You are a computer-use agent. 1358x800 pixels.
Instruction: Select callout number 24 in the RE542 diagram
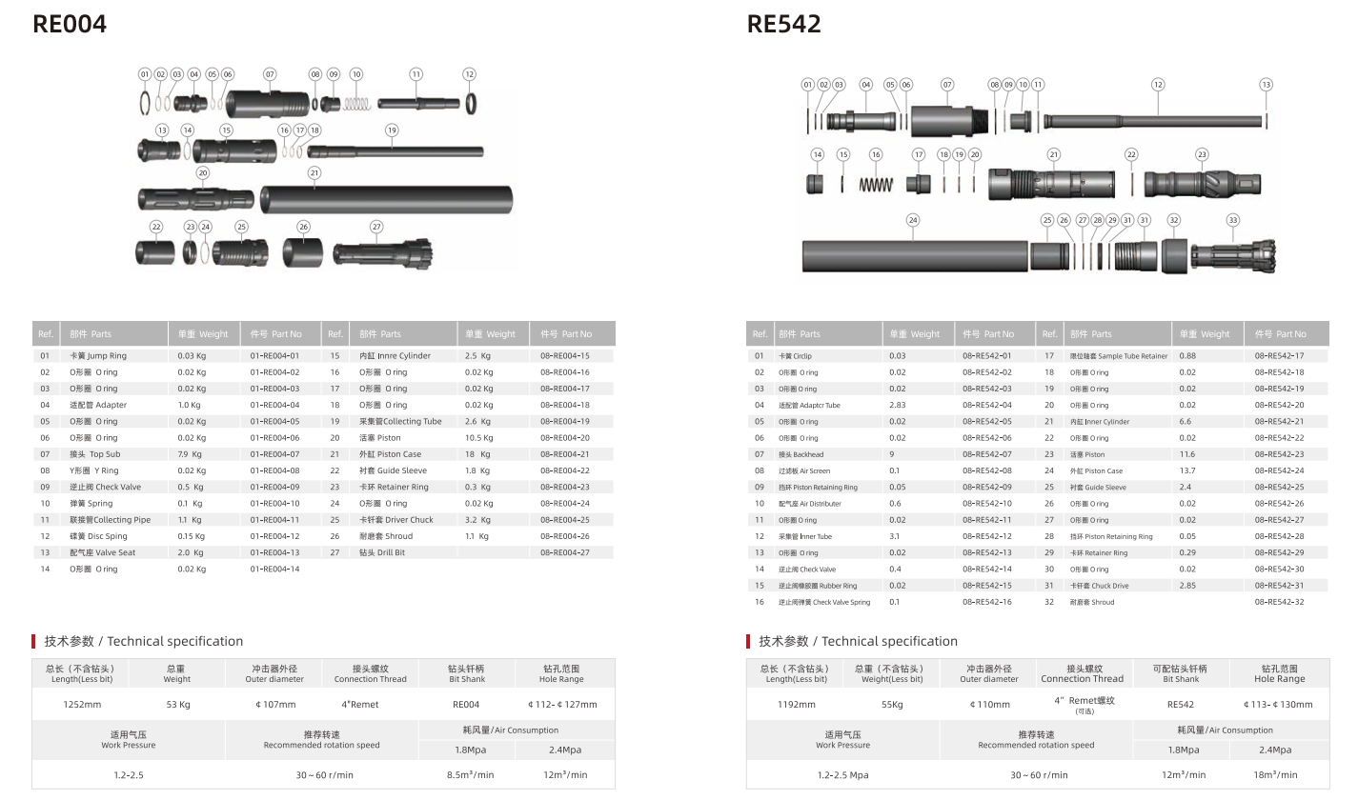point(913,220)
